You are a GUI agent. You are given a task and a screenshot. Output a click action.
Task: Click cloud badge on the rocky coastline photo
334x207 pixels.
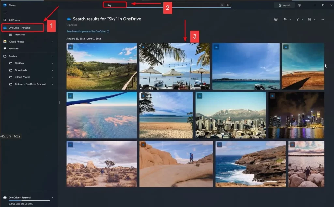pyautogui.click(x=219, y=145)
